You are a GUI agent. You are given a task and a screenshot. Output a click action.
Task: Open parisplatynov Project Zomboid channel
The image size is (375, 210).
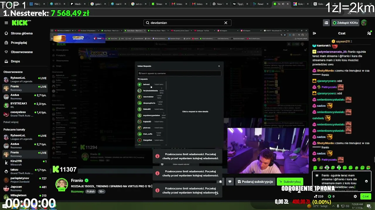(x=25, y=180)
